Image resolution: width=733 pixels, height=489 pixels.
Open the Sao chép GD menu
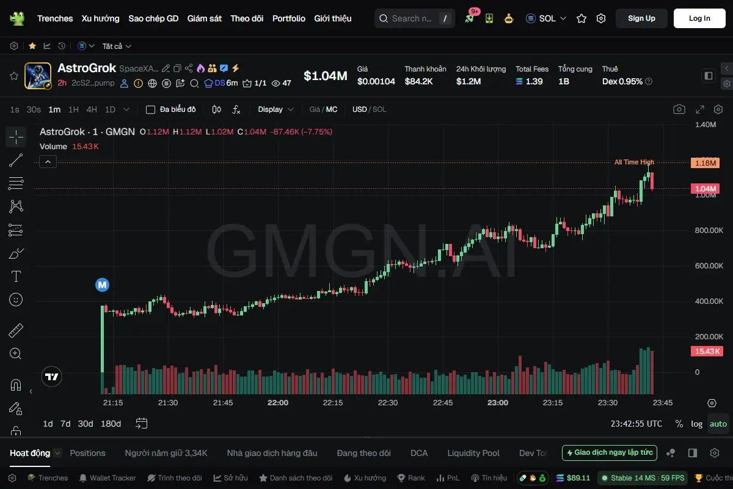click(x=153, y=18)
